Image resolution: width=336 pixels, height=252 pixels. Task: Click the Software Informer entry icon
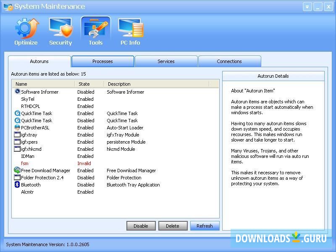click(17, 92)
